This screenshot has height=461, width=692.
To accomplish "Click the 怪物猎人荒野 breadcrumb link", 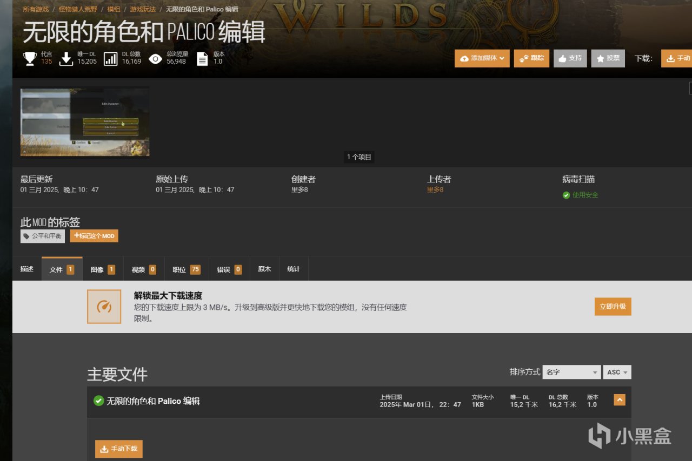I will coord(78,9).
